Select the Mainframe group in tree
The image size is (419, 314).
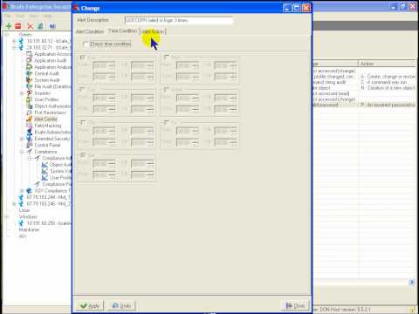29,229
